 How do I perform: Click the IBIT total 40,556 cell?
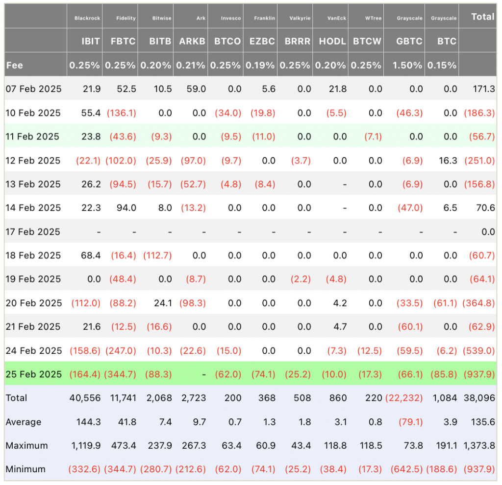tap(85, 398)
